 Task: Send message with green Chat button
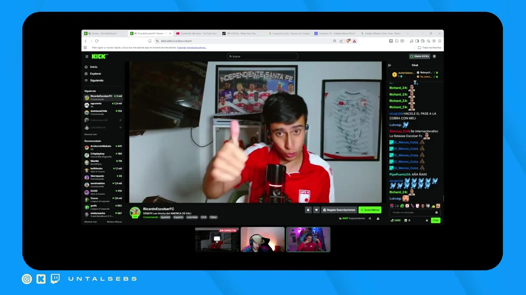click(x=436, y=220)
